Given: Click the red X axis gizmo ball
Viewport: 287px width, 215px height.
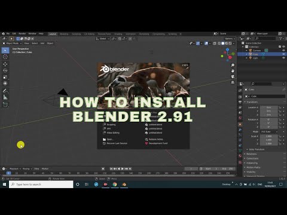Looking at the screenshot, I should coord(230,57).
